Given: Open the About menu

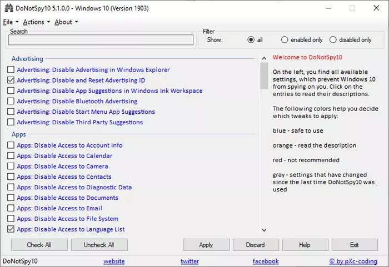Looking at the screenshot, I should tap(66, 22).
